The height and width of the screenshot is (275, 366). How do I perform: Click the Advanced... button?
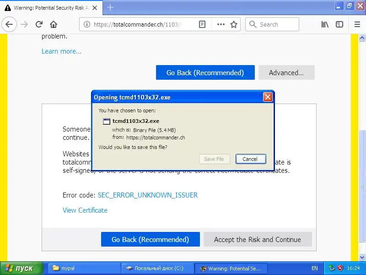click(x=286, y=72)
